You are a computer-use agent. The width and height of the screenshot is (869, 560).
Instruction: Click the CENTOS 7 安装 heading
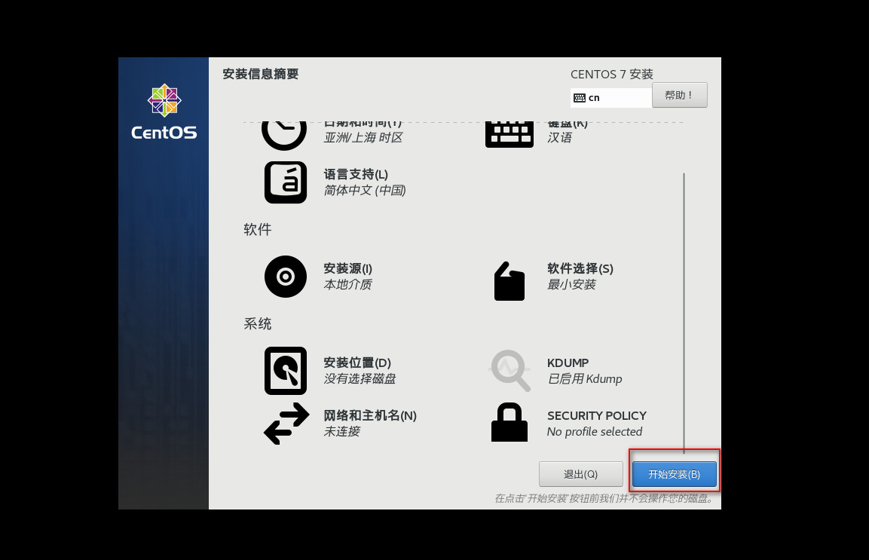point(612,75)
